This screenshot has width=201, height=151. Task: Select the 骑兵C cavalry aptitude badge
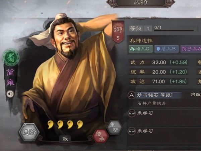pyautogui.click(x=140, y=49)
